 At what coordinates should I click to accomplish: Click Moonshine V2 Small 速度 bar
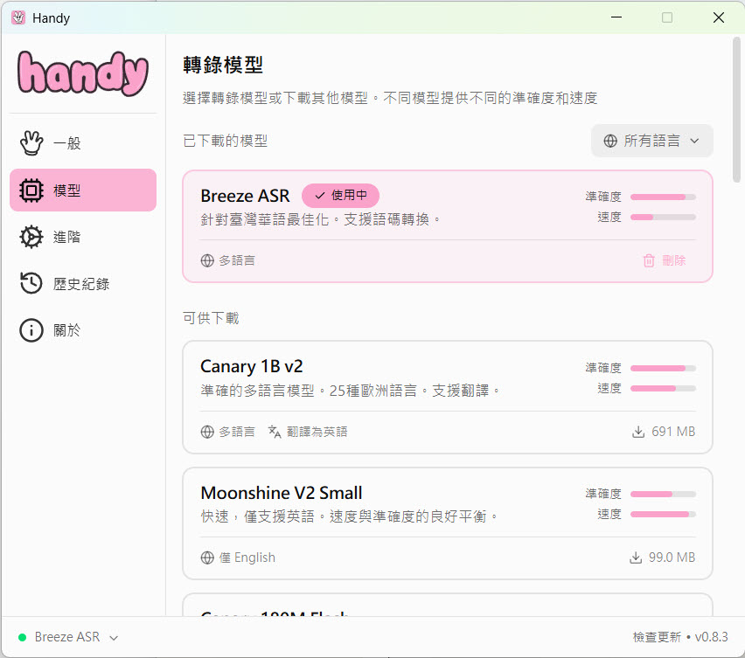[663, 514]
